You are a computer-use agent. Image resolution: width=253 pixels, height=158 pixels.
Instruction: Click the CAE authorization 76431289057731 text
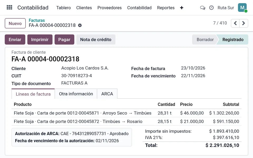point(95,134)
